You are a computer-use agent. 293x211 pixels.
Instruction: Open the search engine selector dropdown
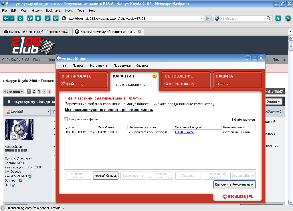218,18
